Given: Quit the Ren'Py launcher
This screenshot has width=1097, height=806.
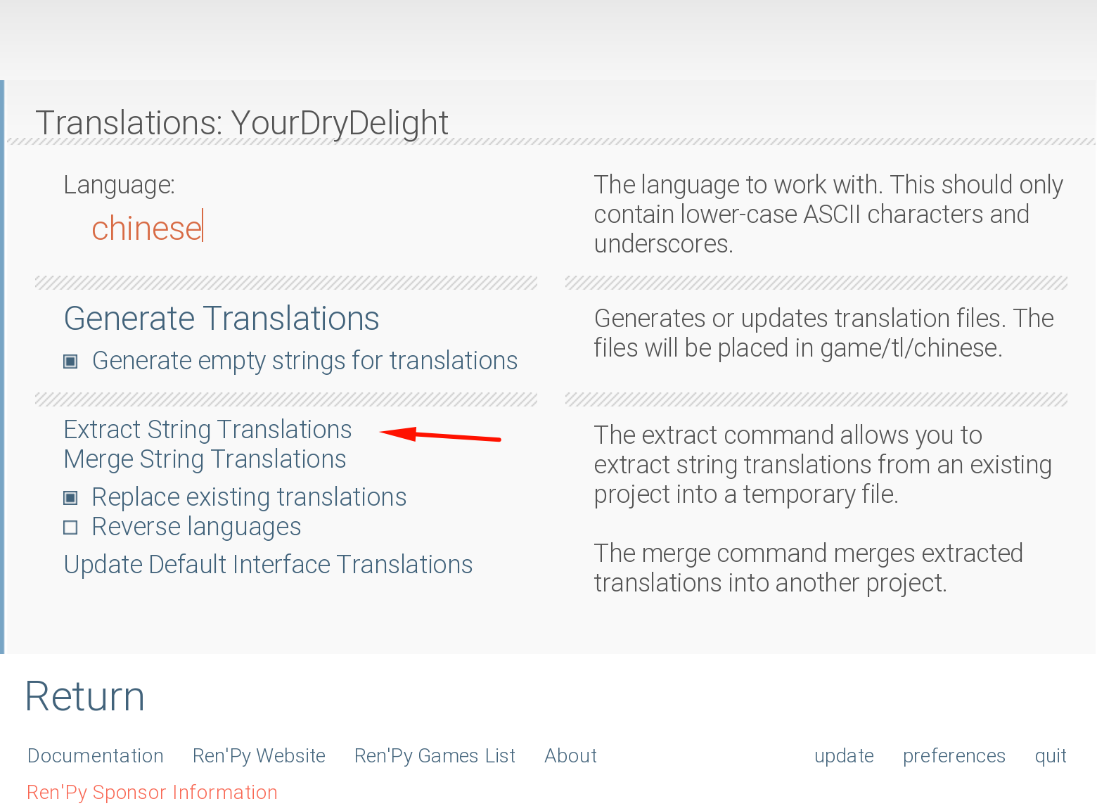Looking at the screenshot, I should click(1051, 755).
